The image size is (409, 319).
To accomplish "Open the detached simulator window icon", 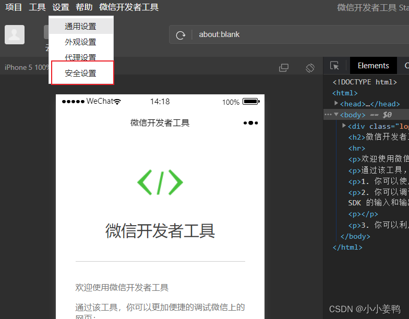I will [284, 68].
